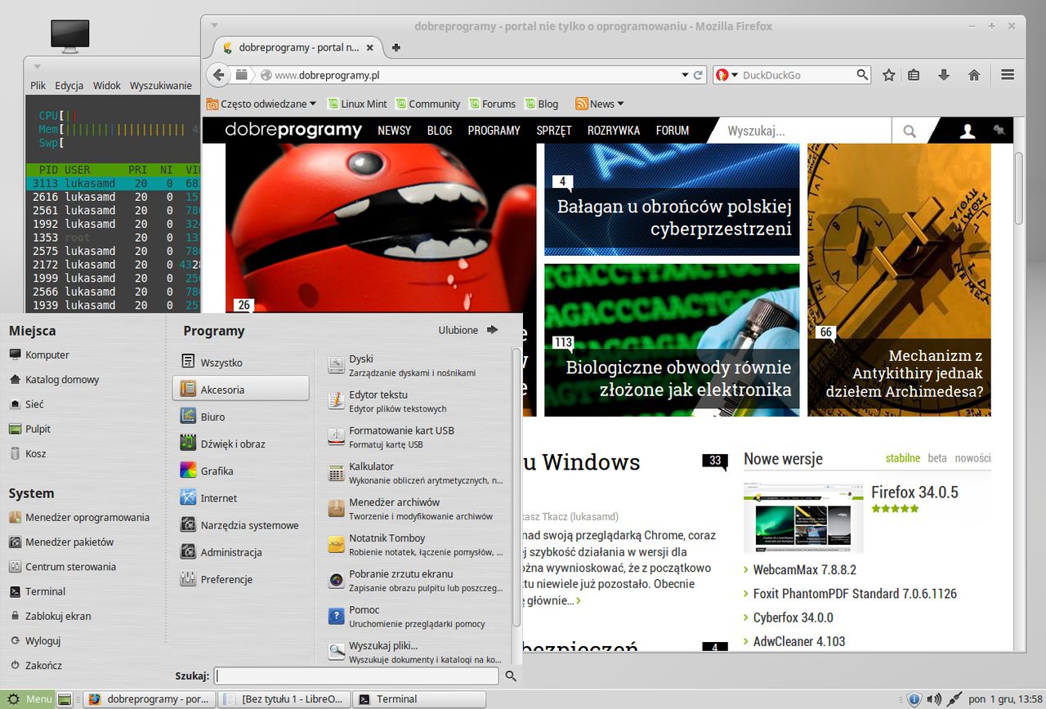Viewport: 1046px width, 709px height.
Task: Expand Często odwiedzane bookmarks dropdown
Action: pyautogui.click(x=261, y=104)
